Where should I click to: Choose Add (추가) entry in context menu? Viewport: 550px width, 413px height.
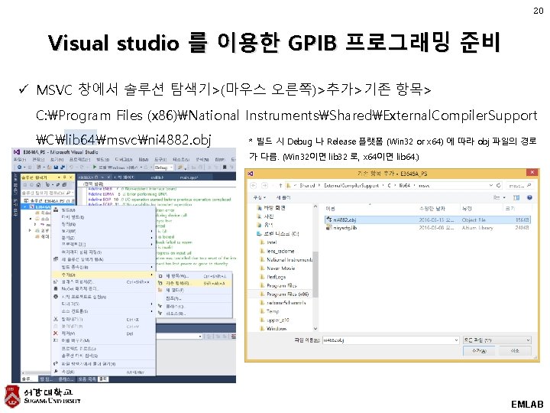tap(103, 275)
